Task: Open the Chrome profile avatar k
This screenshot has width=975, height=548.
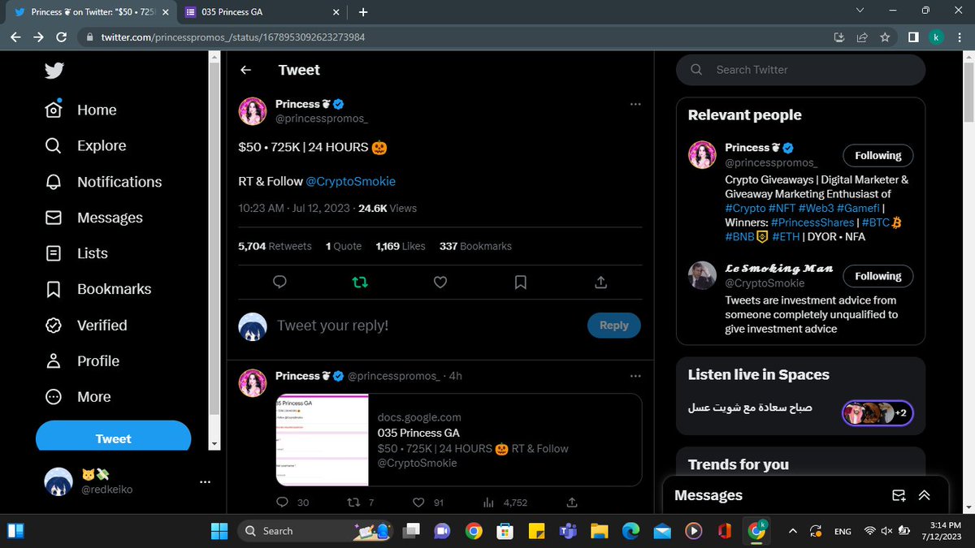Action: [x=936, y=37]
